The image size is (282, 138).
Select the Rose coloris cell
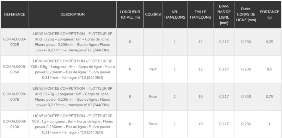pos(153,96)
